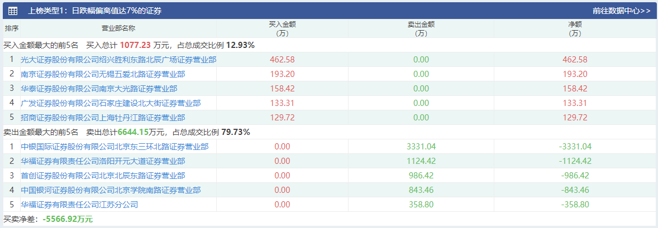This screenshot has width=658, height=228.
Task: Click the 营业部名称 column header
Action: (118, 28)
